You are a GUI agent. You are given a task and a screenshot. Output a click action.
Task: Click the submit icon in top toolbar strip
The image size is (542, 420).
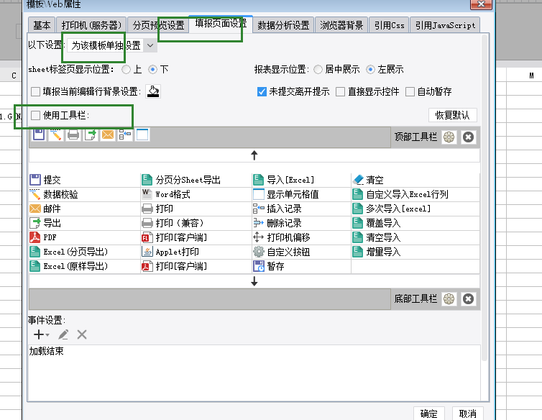[39, 134]
